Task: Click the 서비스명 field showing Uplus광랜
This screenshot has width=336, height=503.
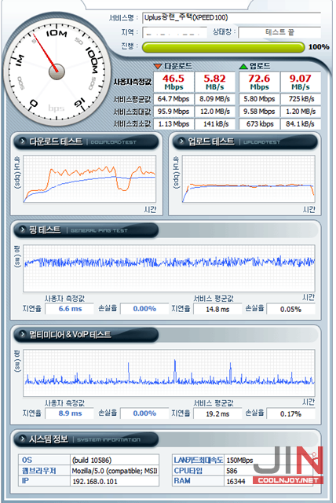Action: (232, 18)
